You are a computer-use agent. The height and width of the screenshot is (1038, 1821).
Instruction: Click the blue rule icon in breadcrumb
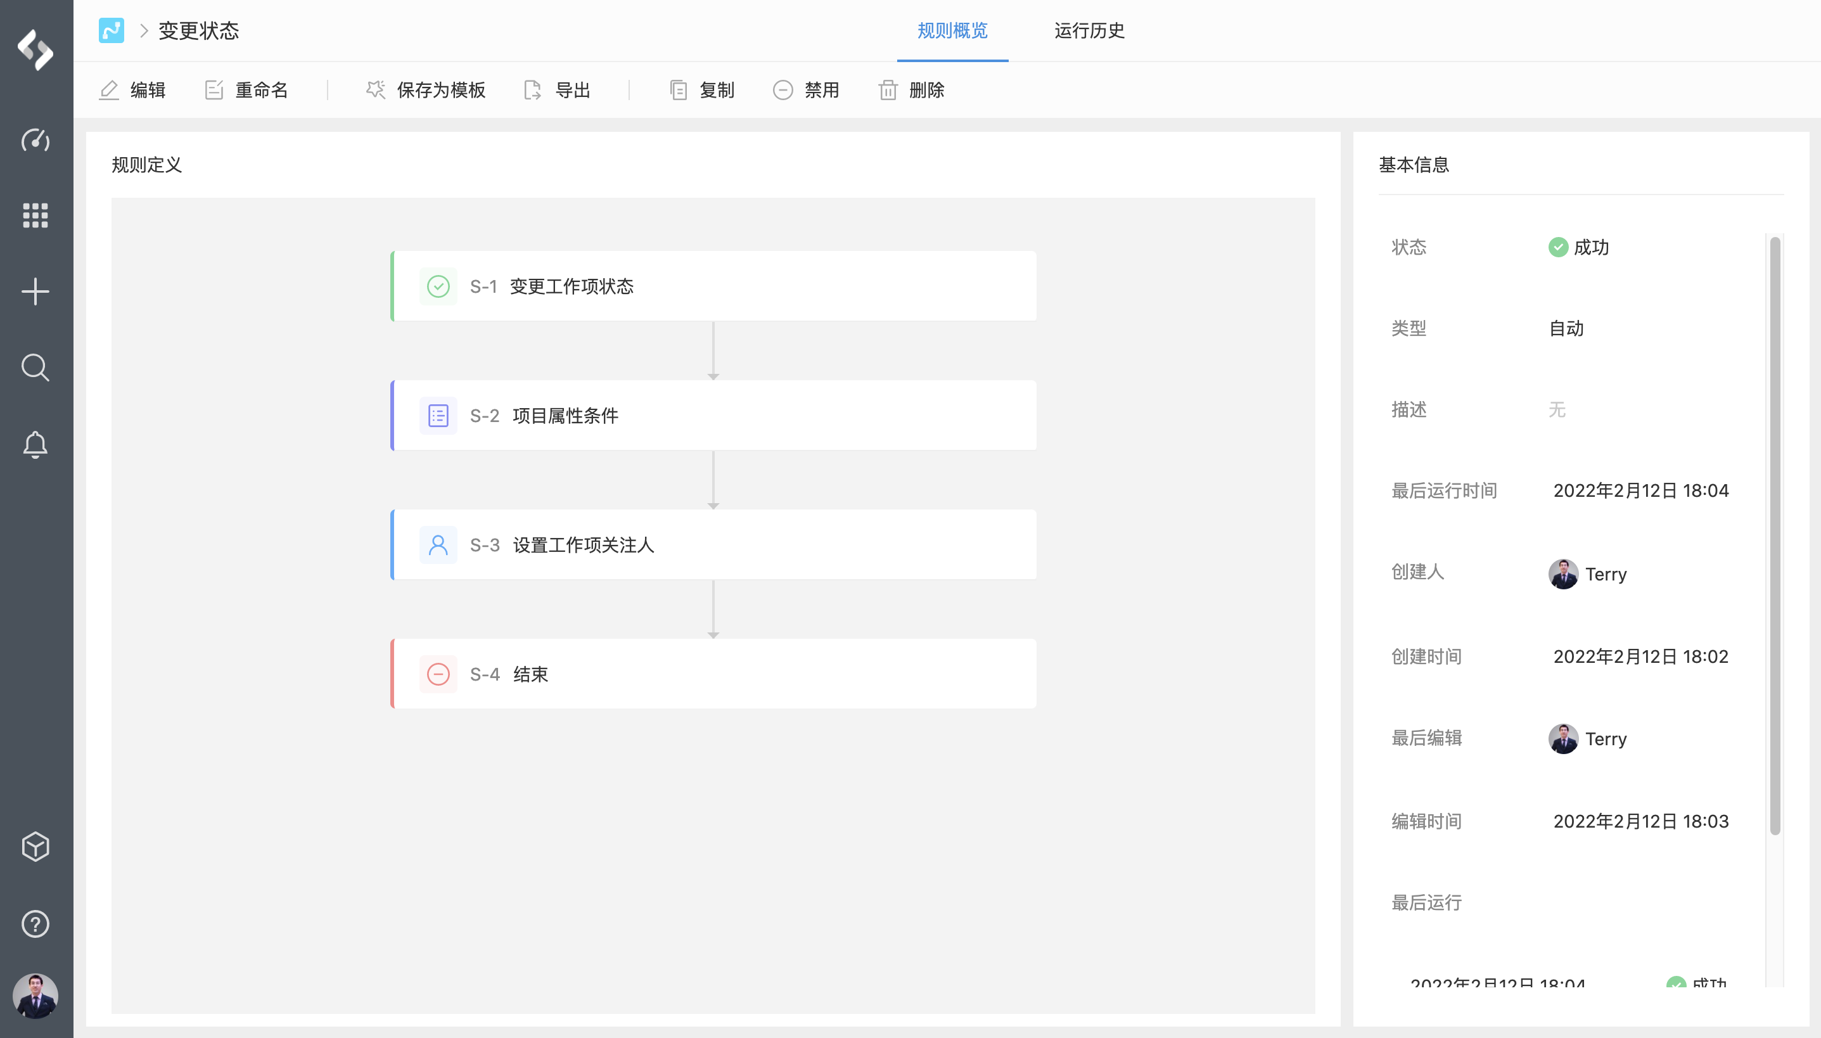(x=111, y=30)
